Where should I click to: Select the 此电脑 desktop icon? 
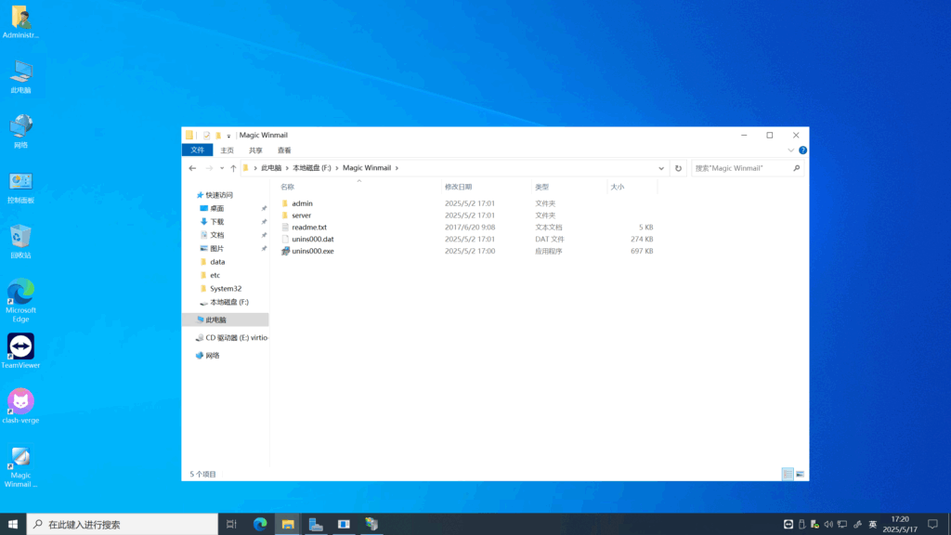click(x=20, y=77)
